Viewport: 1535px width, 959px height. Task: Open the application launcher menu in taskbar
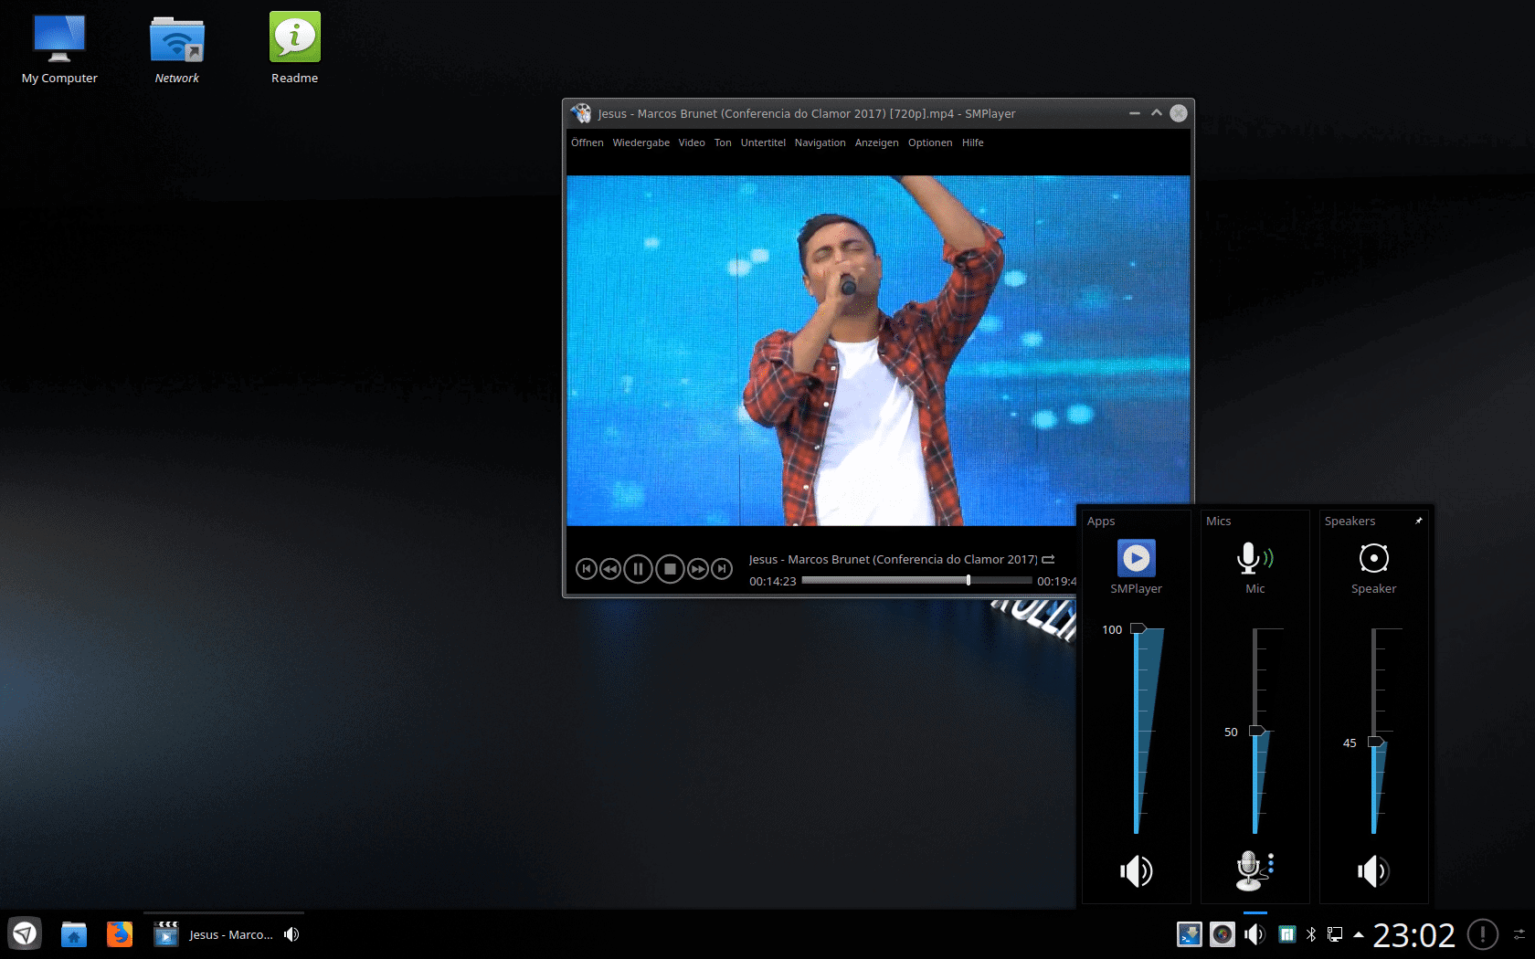tap(25, 933)
